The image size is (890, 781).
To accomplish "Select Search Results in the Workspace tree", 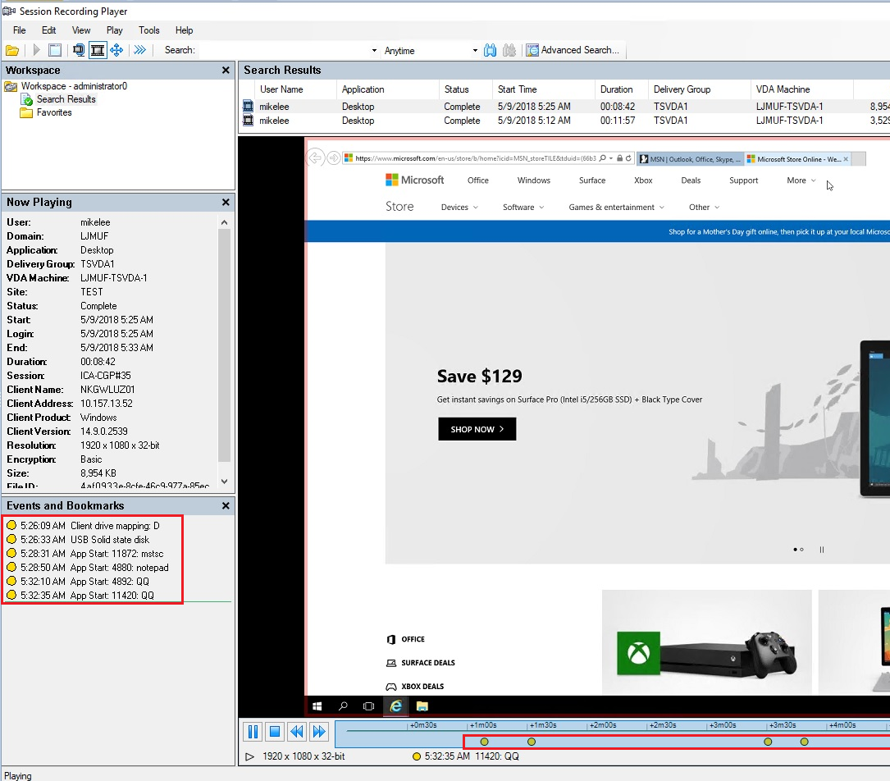I will click(66, 98).
